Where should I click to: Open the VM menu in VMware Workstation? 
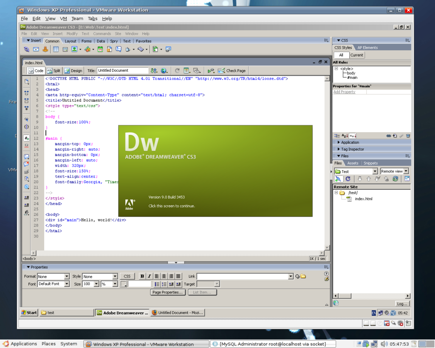click(x=64, y=19)
